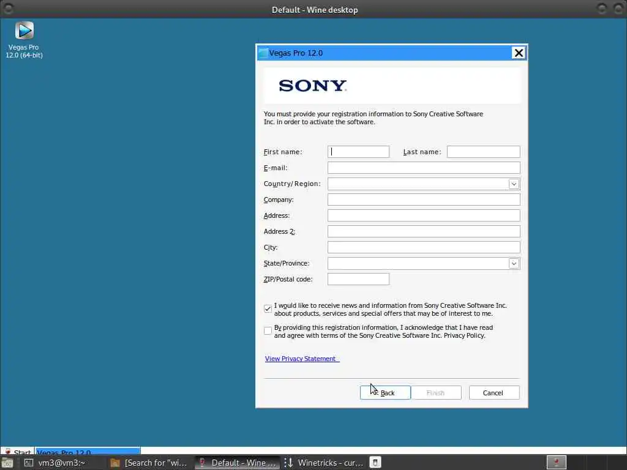Activate the Default - Wine taskbar item
The width and height of the screenshot is (627, 470).
238,463
